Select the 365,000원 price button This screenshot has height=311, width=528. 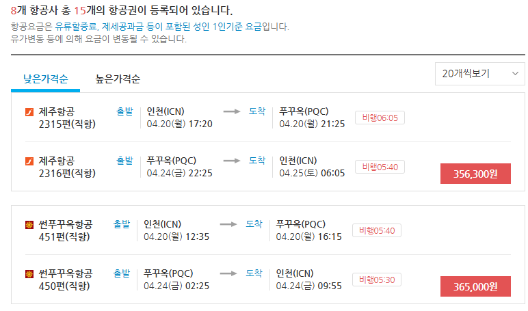tap(475, 286)
